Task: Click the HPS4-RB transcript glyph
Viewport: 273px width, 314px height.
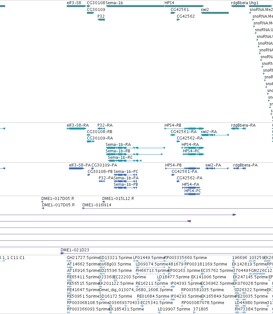Action: [x=184, y=129]
